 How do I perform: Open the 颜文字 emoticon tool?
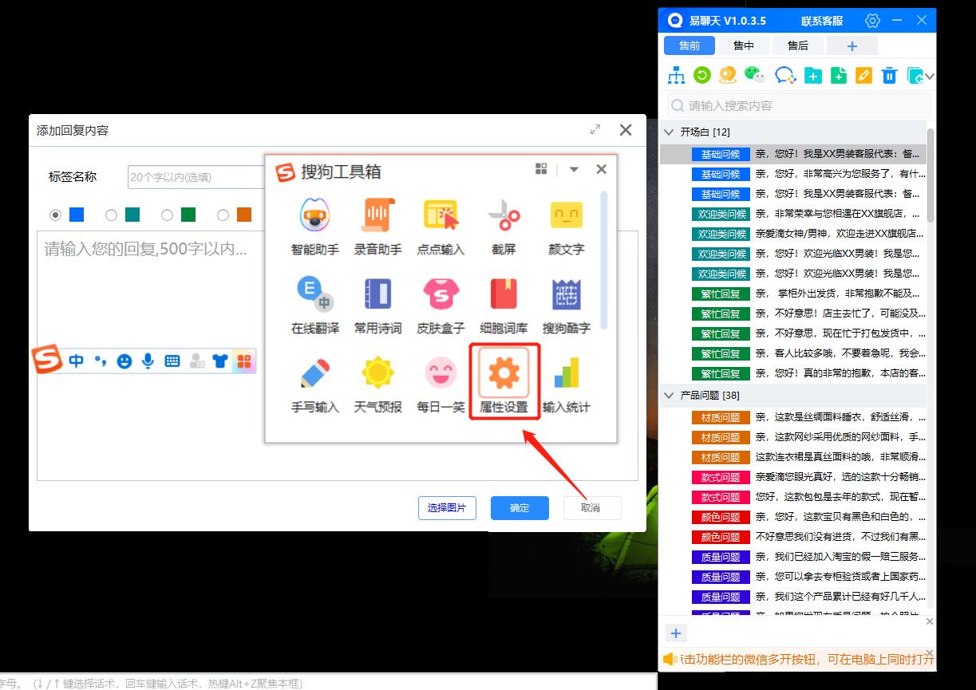pos(567,226)
